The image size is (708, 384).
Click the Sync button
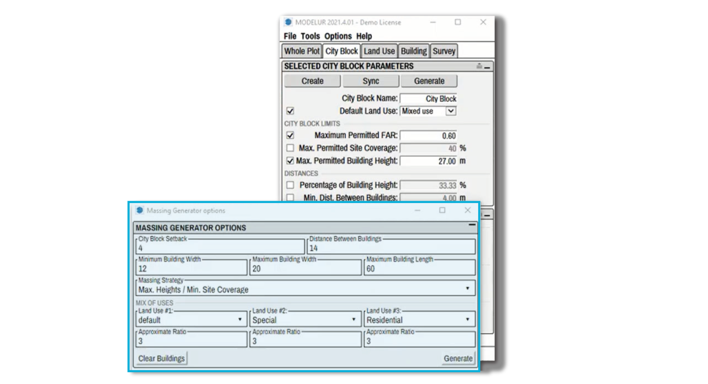(371, 81)
